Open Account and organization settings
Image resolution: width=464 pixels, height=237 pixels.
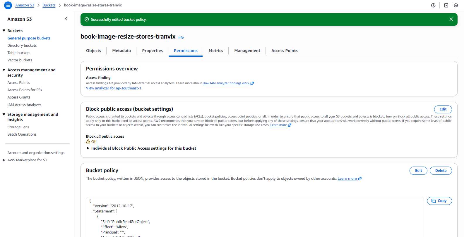click(36, 153)
